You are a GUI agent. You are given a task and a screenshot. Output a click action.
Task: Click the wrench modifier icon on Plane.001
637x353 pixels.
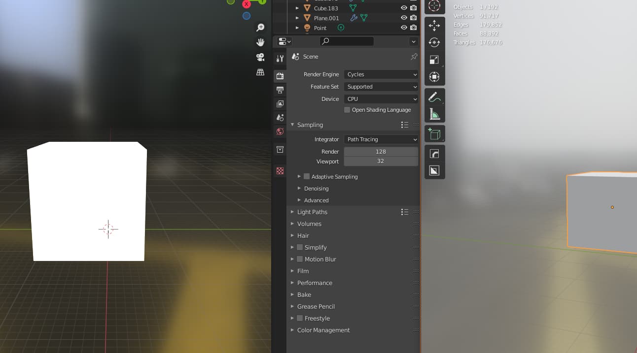(354, 18)
